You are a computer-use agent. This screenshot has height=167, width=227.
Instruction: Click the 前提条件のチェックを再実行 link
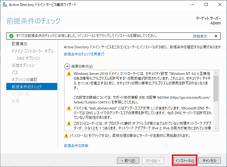(x=84, y=54)
